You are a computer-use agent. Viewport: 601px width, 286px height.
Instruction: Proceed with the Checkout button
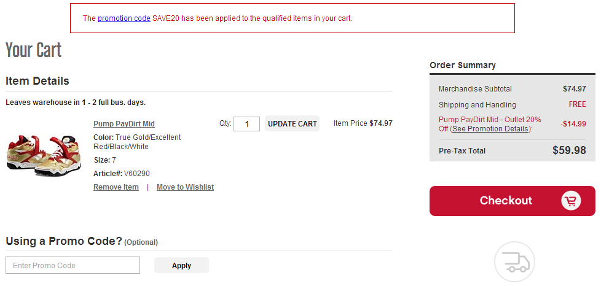tap(513, 201)
